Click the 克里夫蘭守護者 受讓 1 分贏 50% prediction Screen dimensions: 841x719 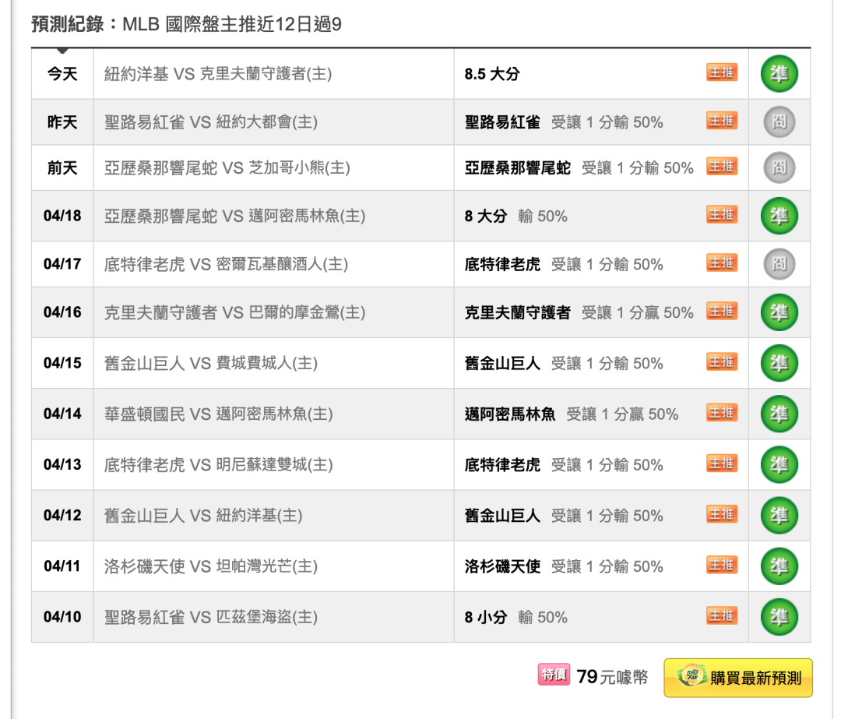[x=579, y=312]
